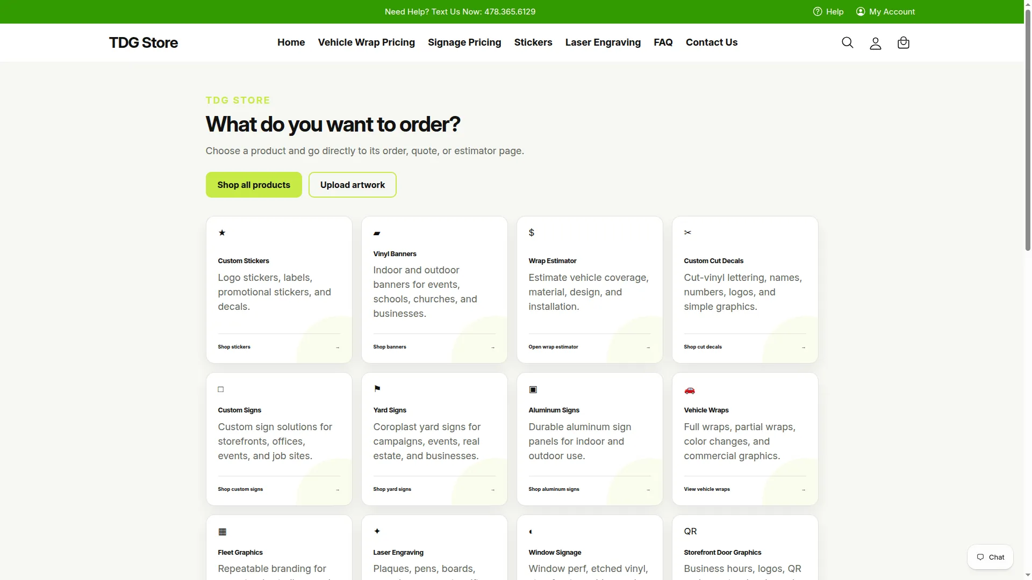
Task: Click the Shop all products button
Action: pyautogui.click(x=254, y=185)
